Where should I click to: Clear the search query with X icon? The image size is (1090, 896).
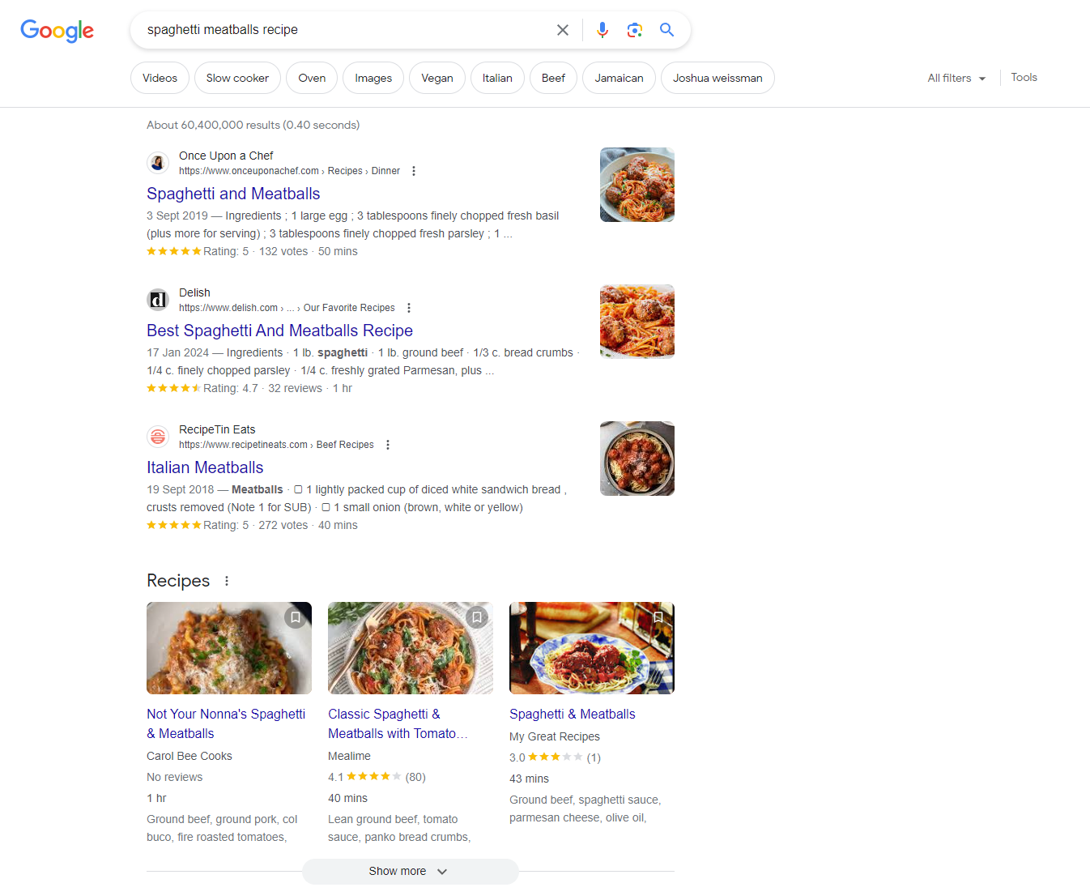(563, 30)
